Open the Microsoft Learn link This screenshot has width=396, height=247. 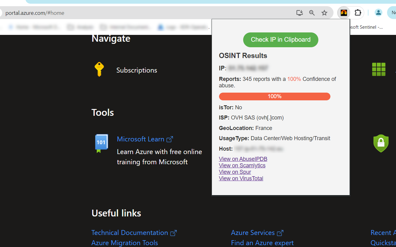coord(145,139)
